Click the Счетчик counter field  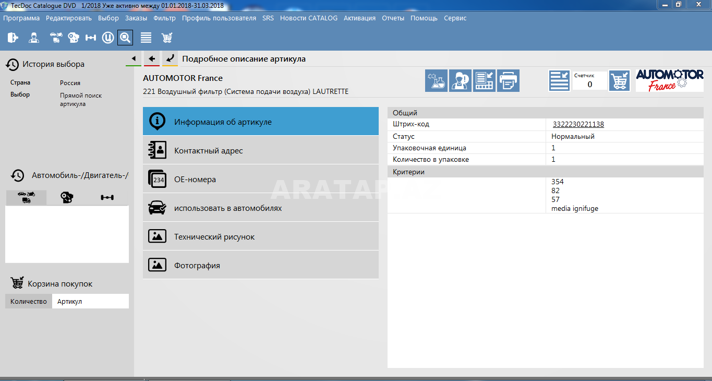point(590,80)
